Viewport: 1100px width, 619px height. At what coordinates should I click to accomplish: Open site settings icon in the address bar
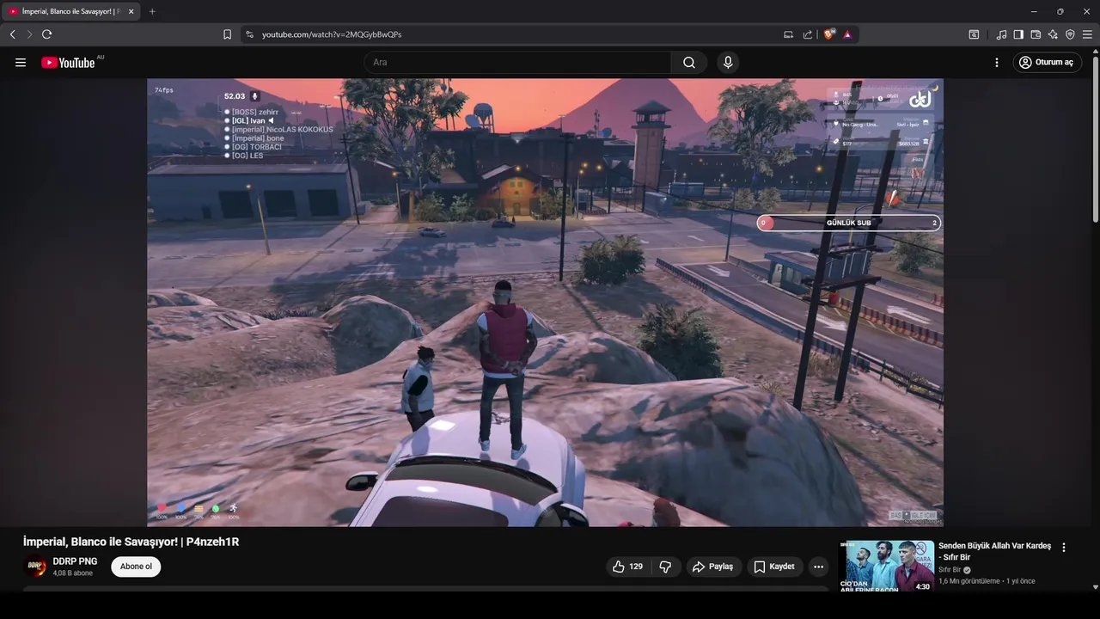pyautogui.click(x=250, y=34)
